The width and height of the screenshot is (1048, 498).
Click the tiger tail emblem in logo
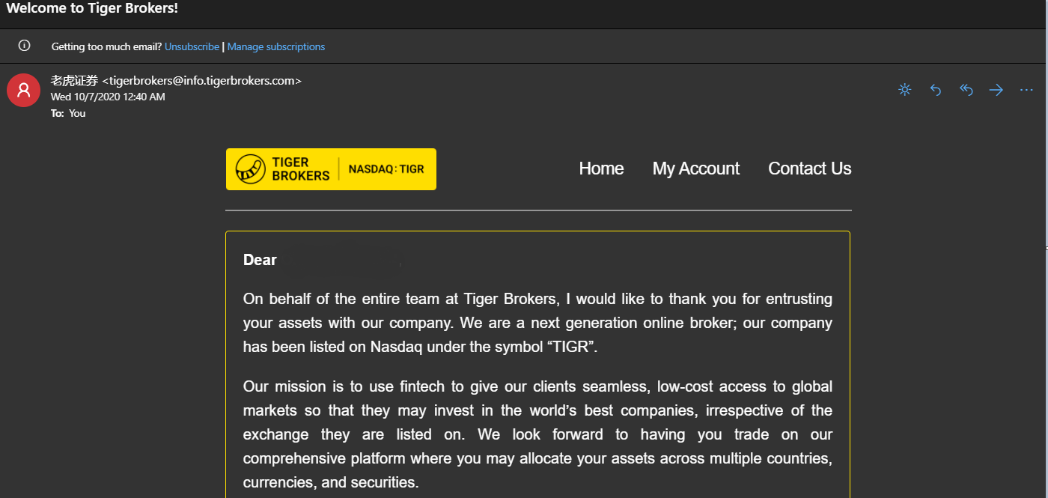[x=251, y=169]
